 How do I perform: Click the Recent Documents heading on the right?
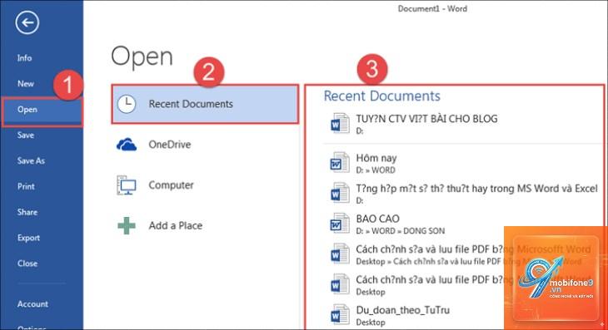(382, 96)
